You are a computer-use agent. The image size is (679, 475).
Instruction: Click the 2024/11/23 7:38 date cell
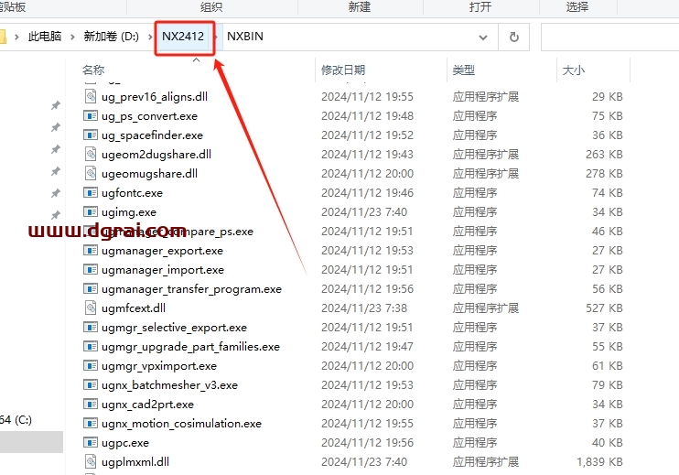pyautogui.click(x=364, y=308)
